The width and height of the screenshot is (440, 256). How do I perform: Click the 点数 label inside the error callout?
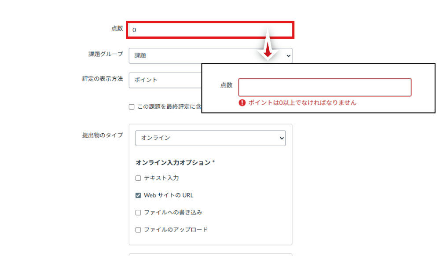point(226,85)
